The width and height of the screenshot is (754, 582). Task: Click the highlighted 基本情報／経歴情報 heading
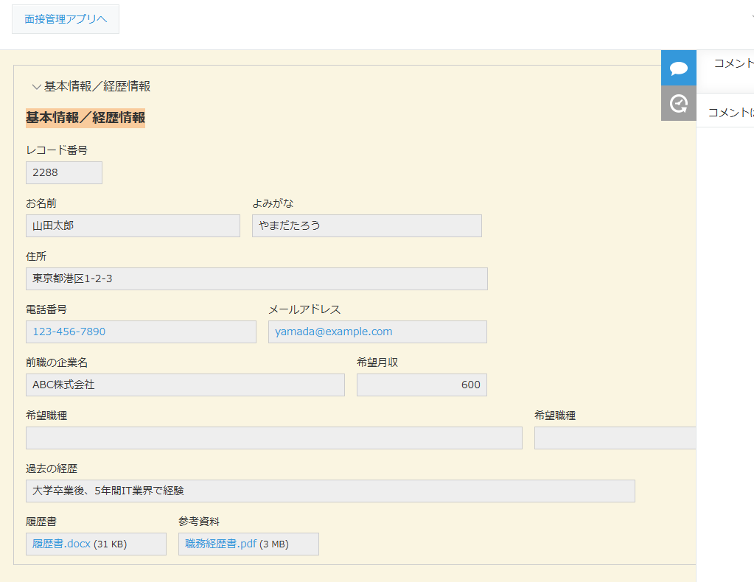[85, 118]
